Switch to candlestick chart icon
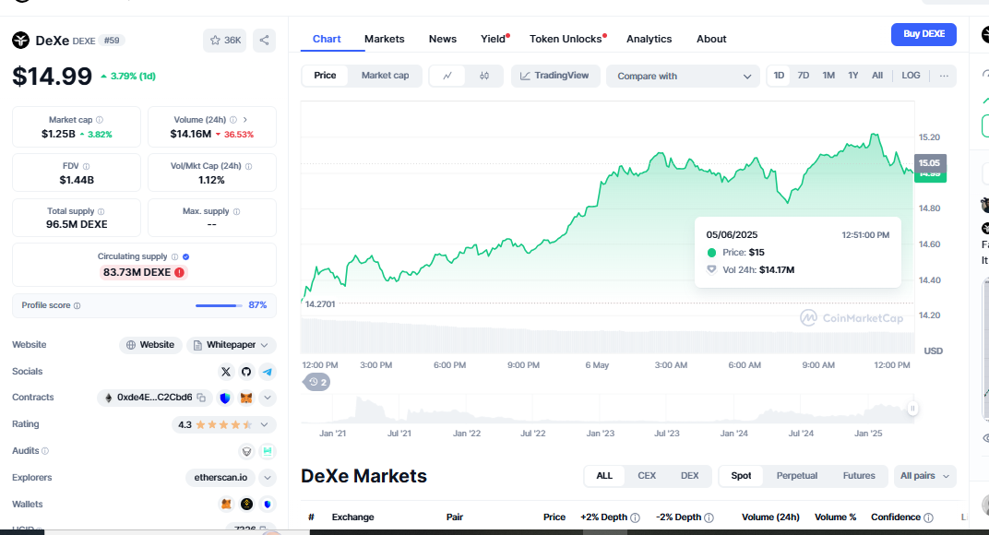The width and height of the screenshot is (989, 535). [x=483, y=76]
